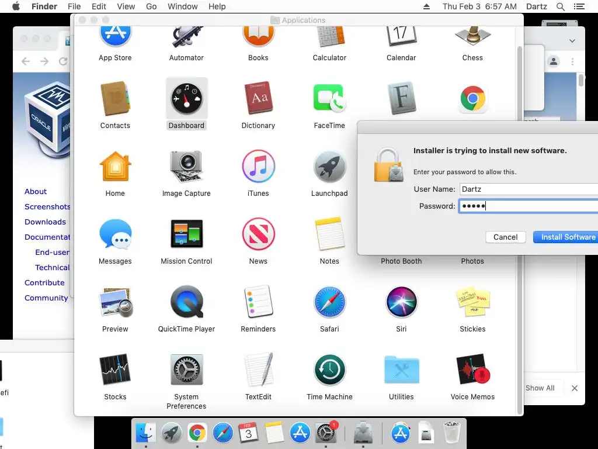The width and height of the screenshot is (598, 449).
Task: Open the App Store application icon
Action: click(x=115, y=37)
